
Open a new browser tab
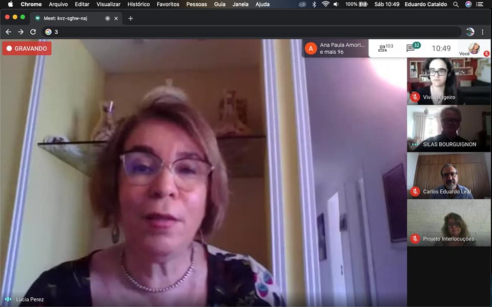click(x=131, y=18)
